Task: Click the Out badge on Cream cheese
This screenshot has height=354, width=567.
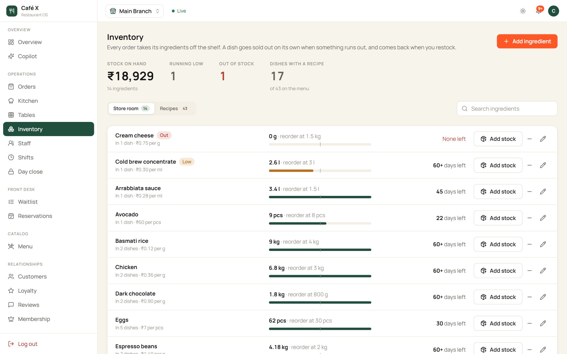Action: click(x=164, y=135)
